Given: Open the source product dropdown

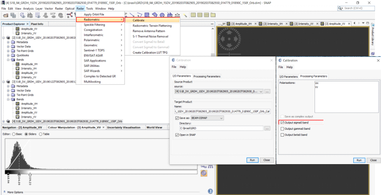Looking at the screenshot, I should tap(261, 92).
